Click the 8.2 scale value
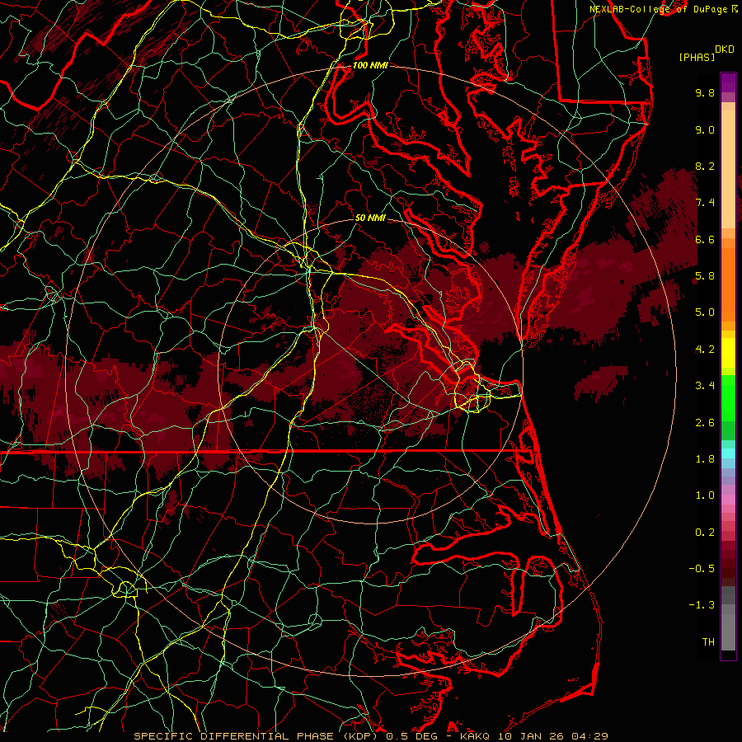The height and width of the screenshot is (742, 742). click(x=705, y=166)
